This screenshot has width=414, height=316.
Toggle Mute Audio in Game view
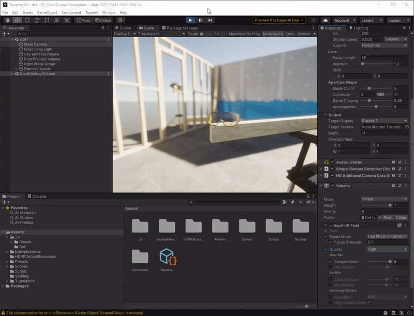tap(273, 34)
